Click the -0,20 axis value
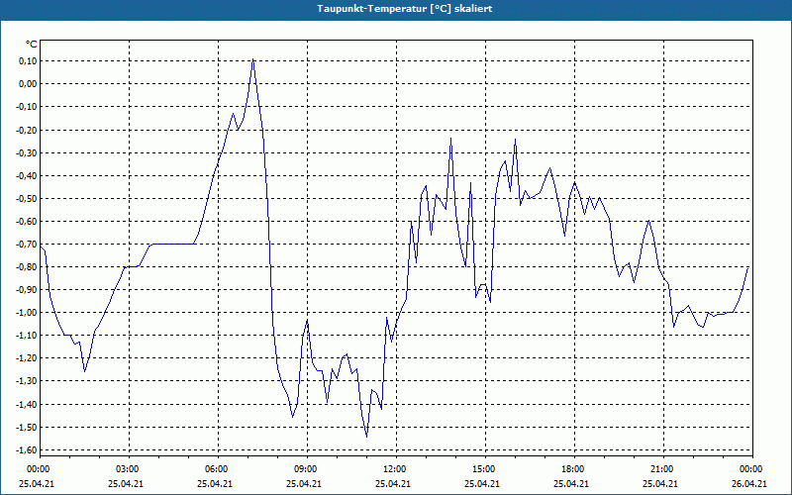Viewport: 792px width, 495px height. pos(26,130)
